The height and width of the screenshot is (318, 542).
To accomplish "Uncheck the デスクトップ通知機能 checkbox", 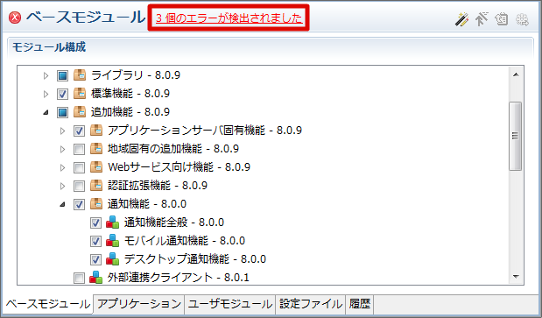I will click(95, 259).
